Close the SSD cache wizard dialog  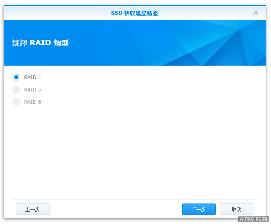click(x=256, y=13)
